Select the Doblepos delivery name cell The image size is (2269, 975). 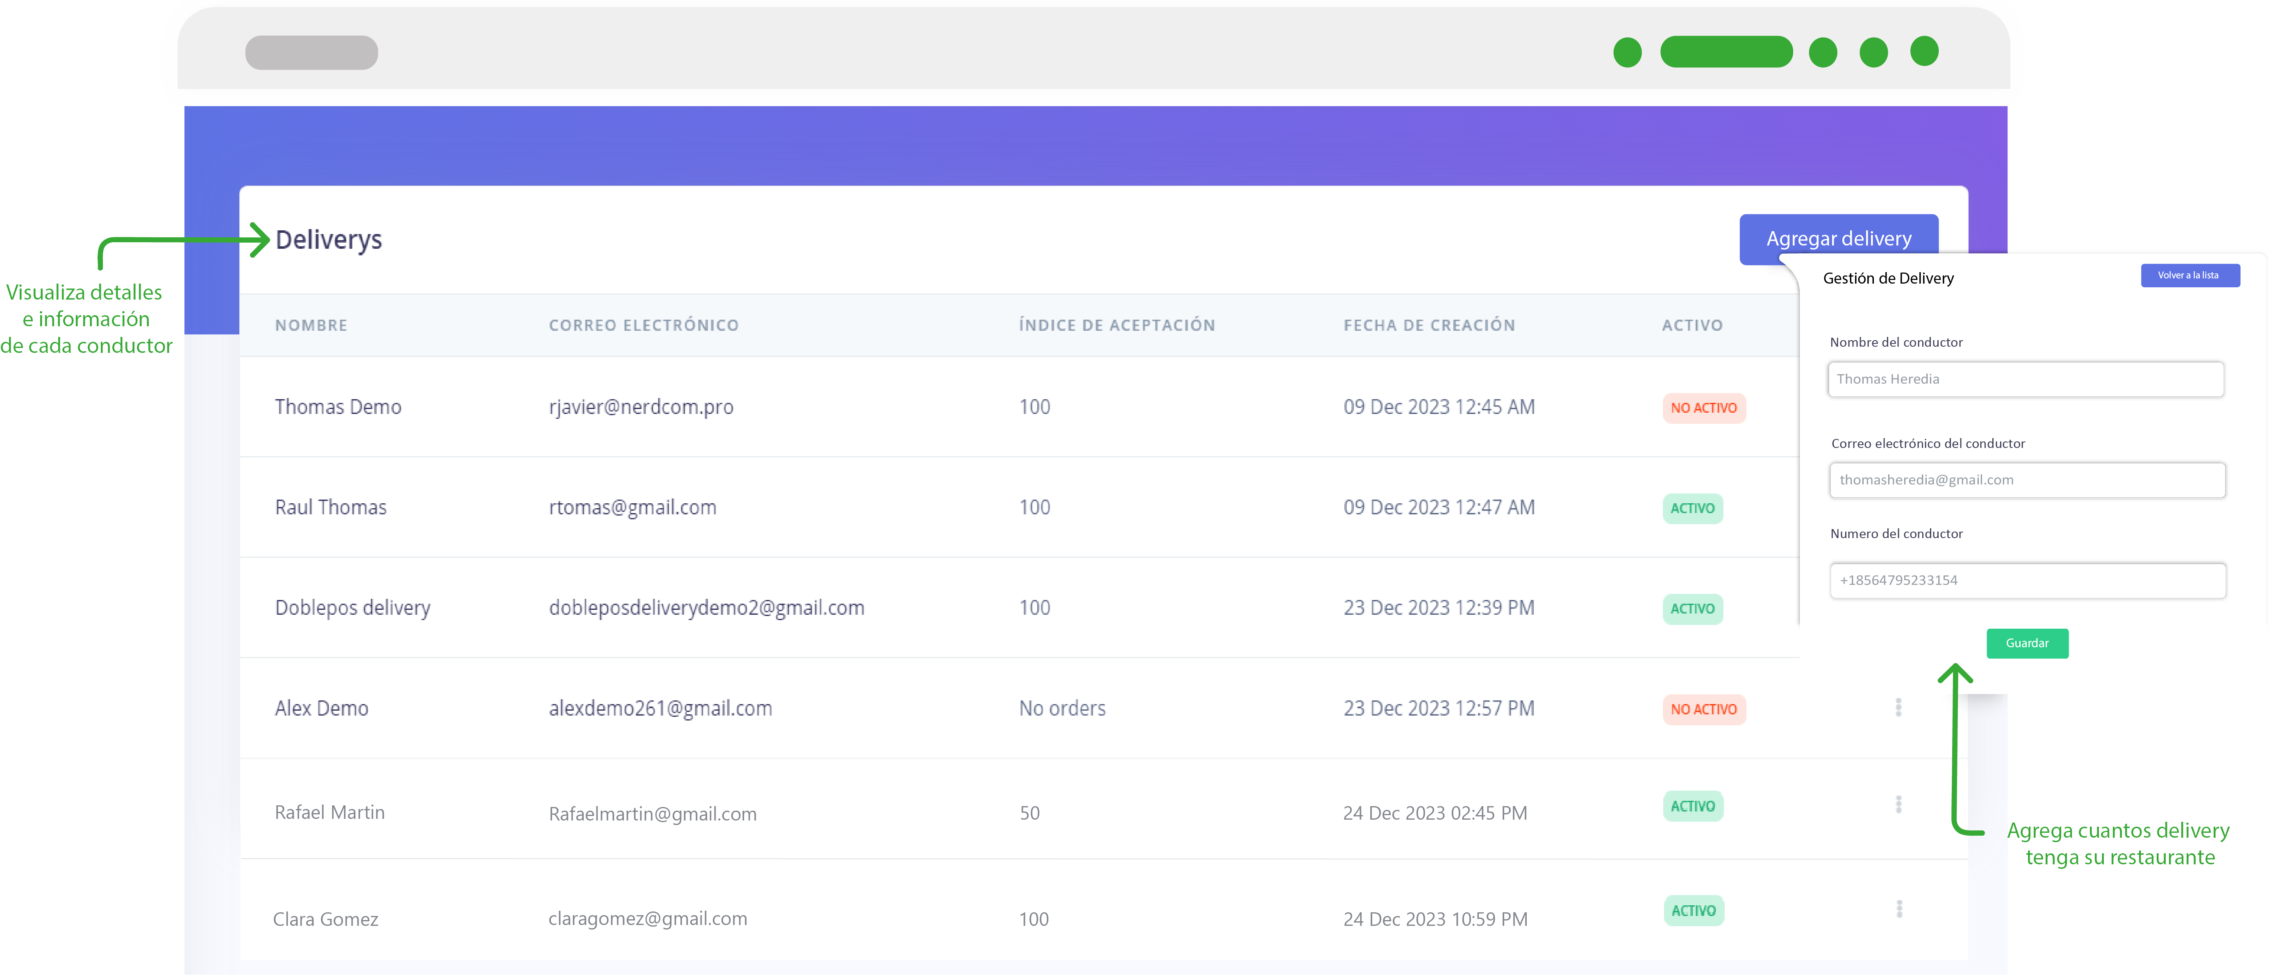coord(352,608)
